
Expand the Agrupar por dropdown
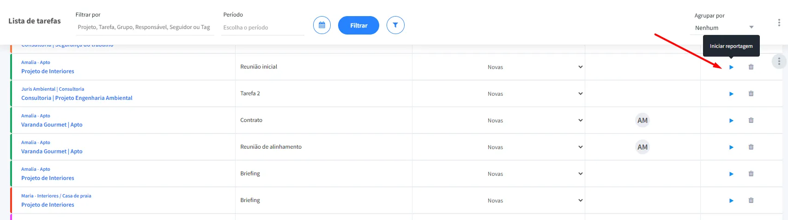[724, 28]
